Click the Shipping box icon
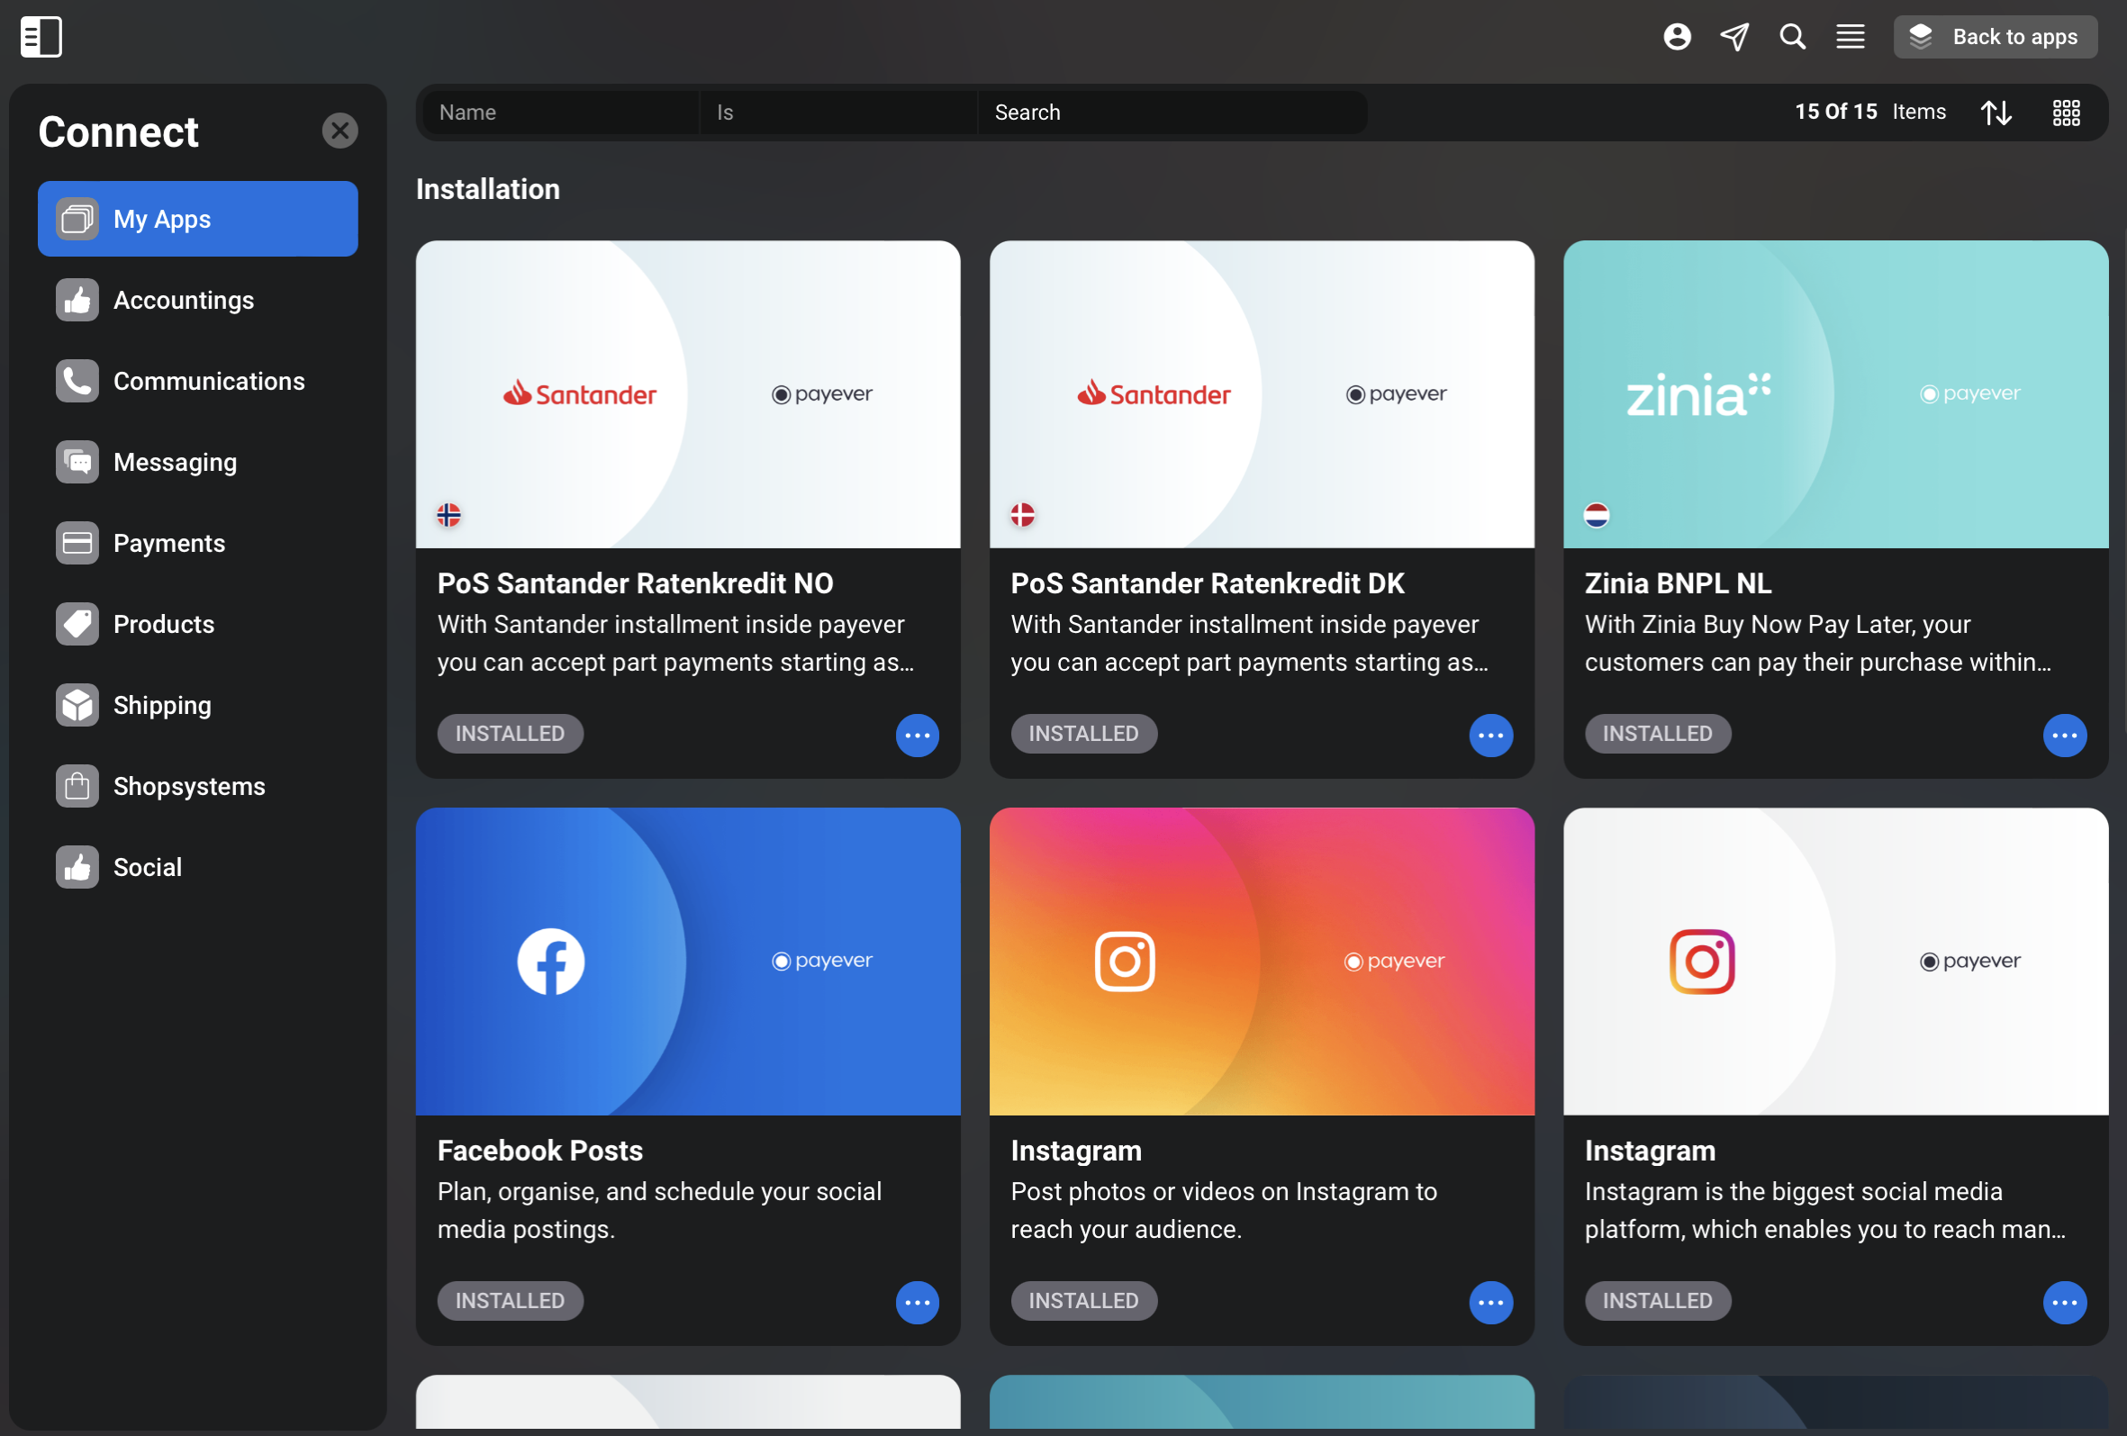The image size is (2127, 1436). [77, 705]
